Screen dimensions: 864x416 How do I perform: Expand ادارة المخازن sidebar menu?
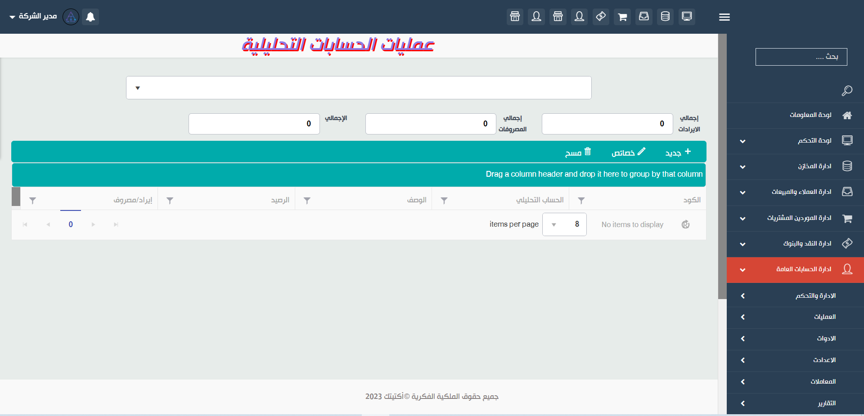pyautogui.click(x=795, y=166)
